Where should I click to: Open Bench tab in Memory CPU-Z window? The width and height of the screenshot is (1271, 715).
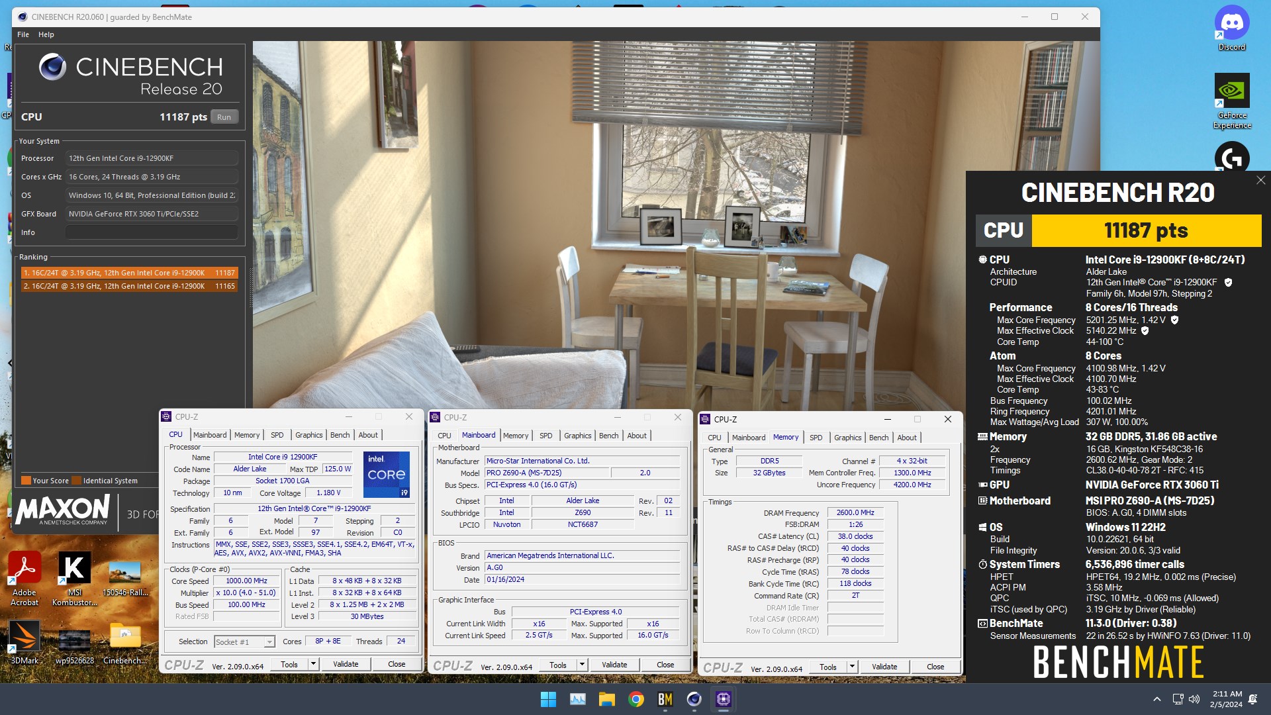coord(879,438)
